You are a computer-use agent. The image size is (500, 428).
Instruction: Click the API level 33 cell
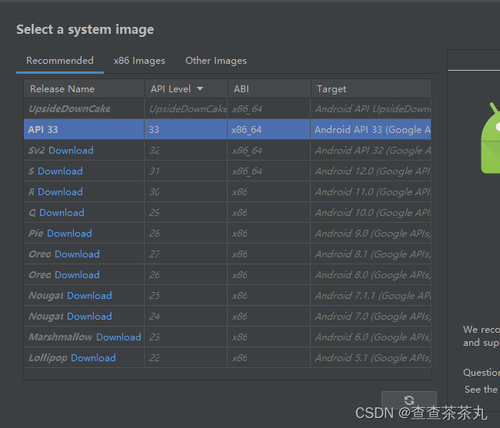pos(186,129)
